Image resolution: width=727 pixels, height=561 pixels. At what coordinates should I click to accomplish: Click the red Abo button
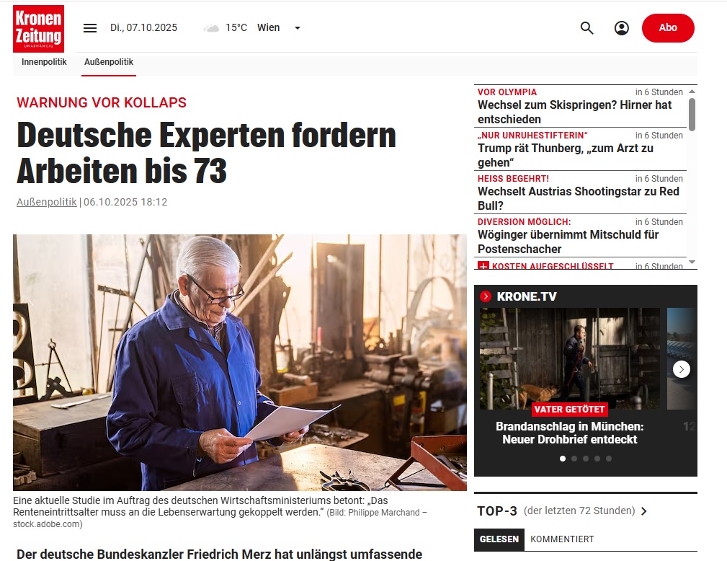click(668, 28)
